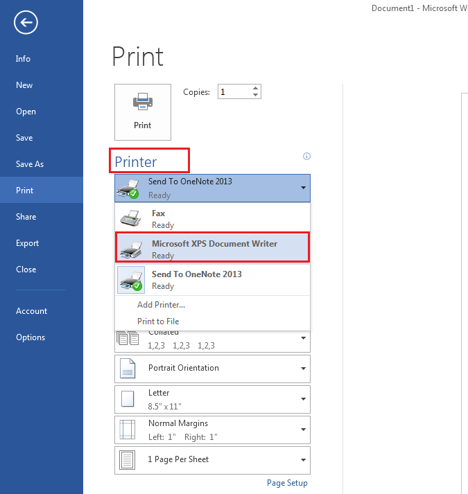This screenshot has width=468, height=494.
Task: Select Send To OneNote 2013 in list
Action: coord(212,280)
